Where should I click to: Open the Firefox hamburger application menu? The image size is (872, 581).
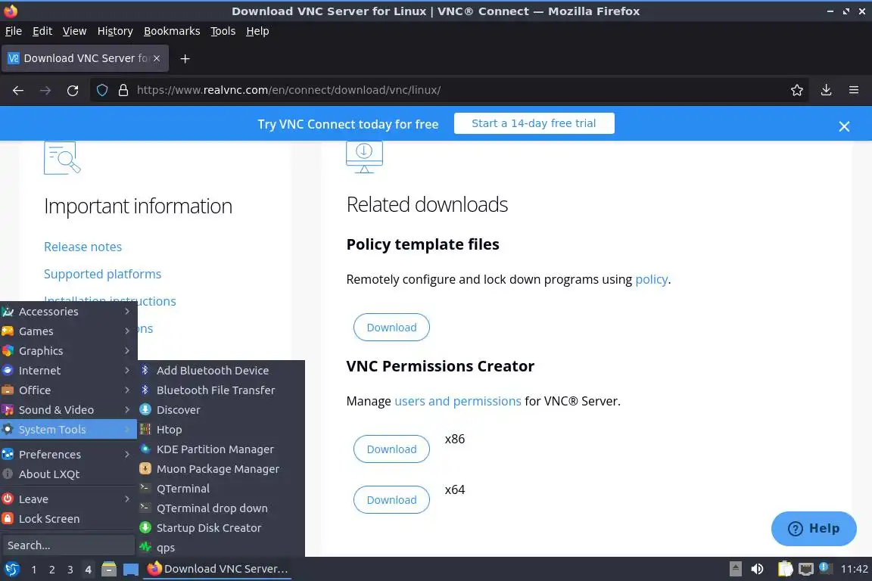point(854,90)
